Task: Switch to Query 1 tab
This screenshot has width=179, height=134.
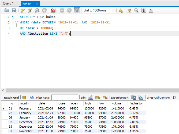Action: click(8, 3)
